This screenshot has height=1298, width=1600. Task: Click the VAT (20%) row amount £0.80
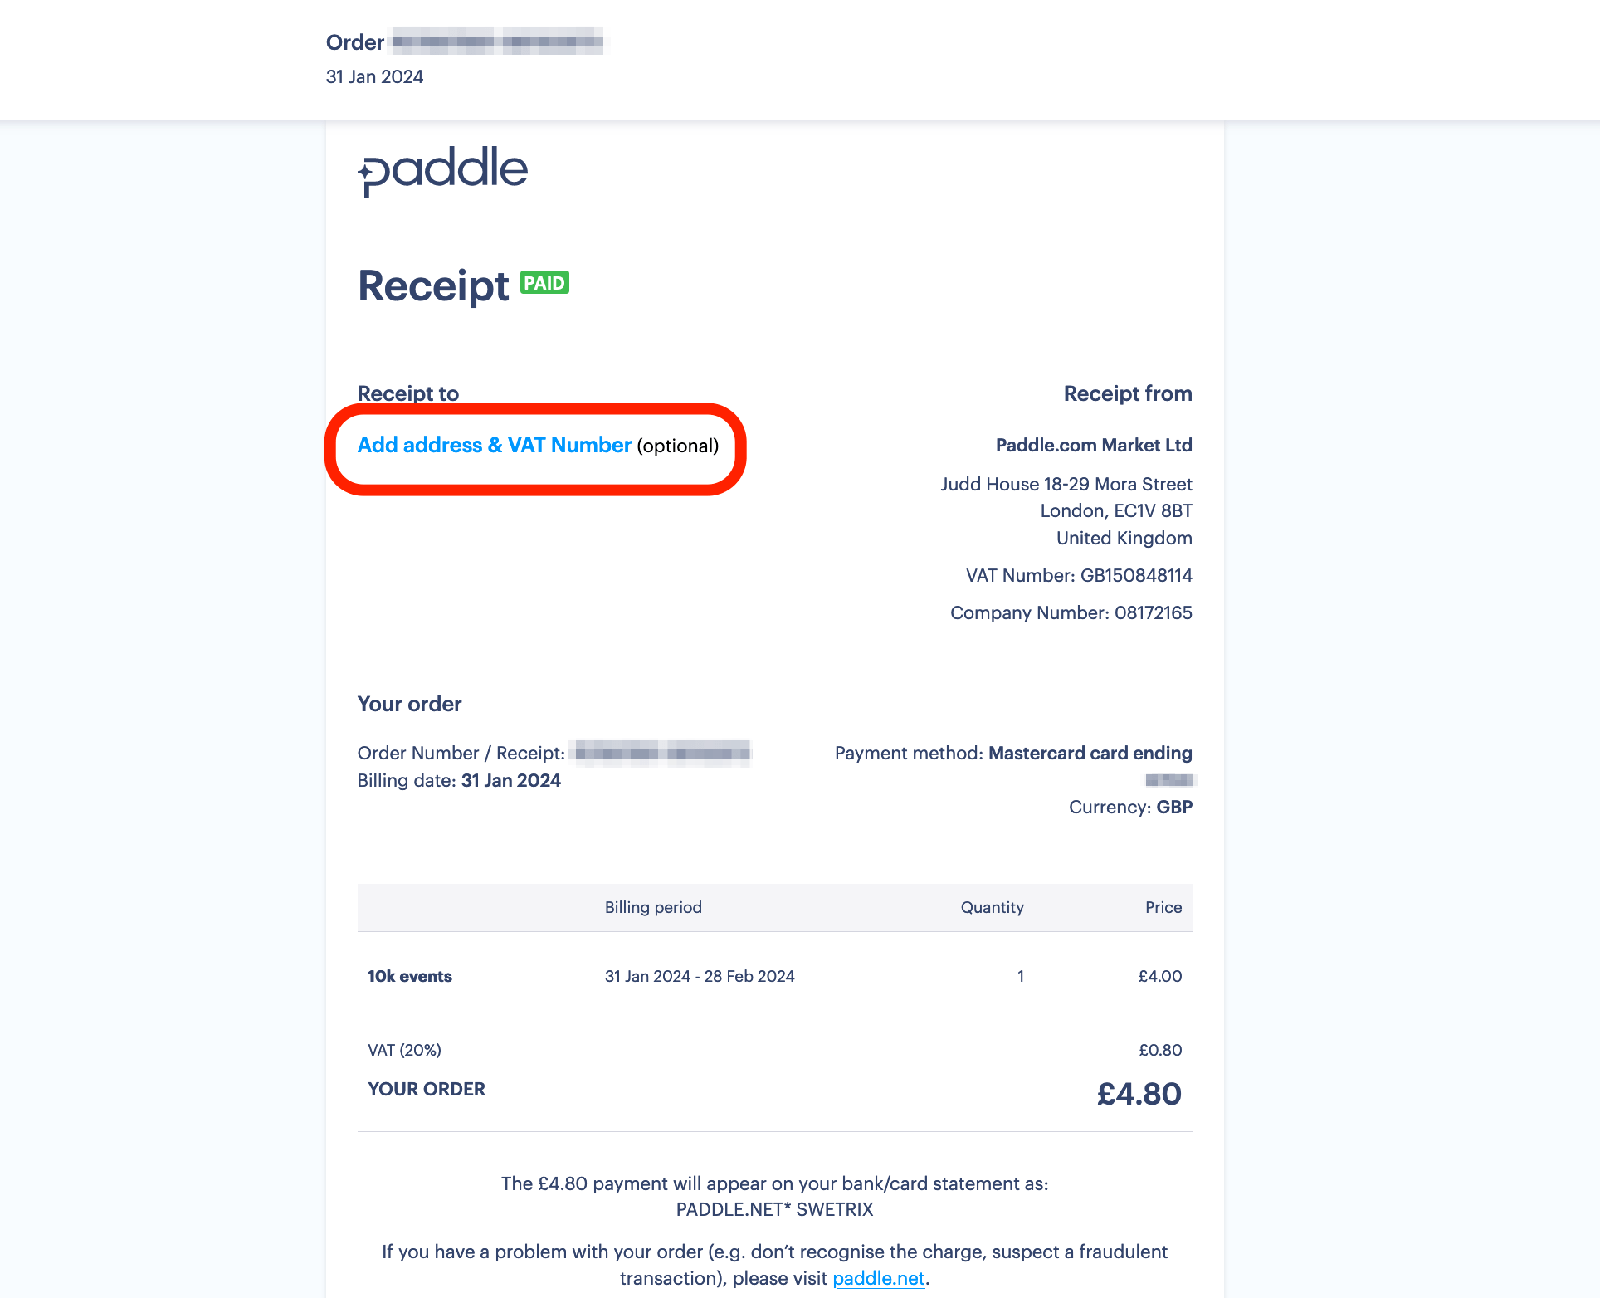tap(1160, 1049)
